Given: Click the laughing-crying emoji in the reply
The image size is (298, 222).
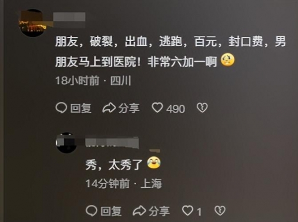Looking at the screenshot, I should tap(154, 162).
